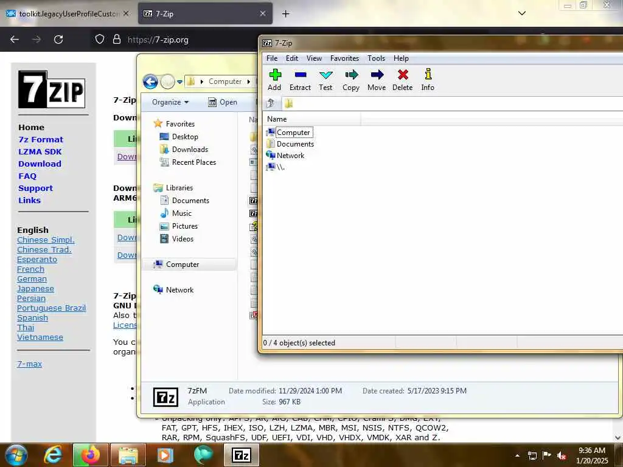Reload the page in Firefox

58,40
